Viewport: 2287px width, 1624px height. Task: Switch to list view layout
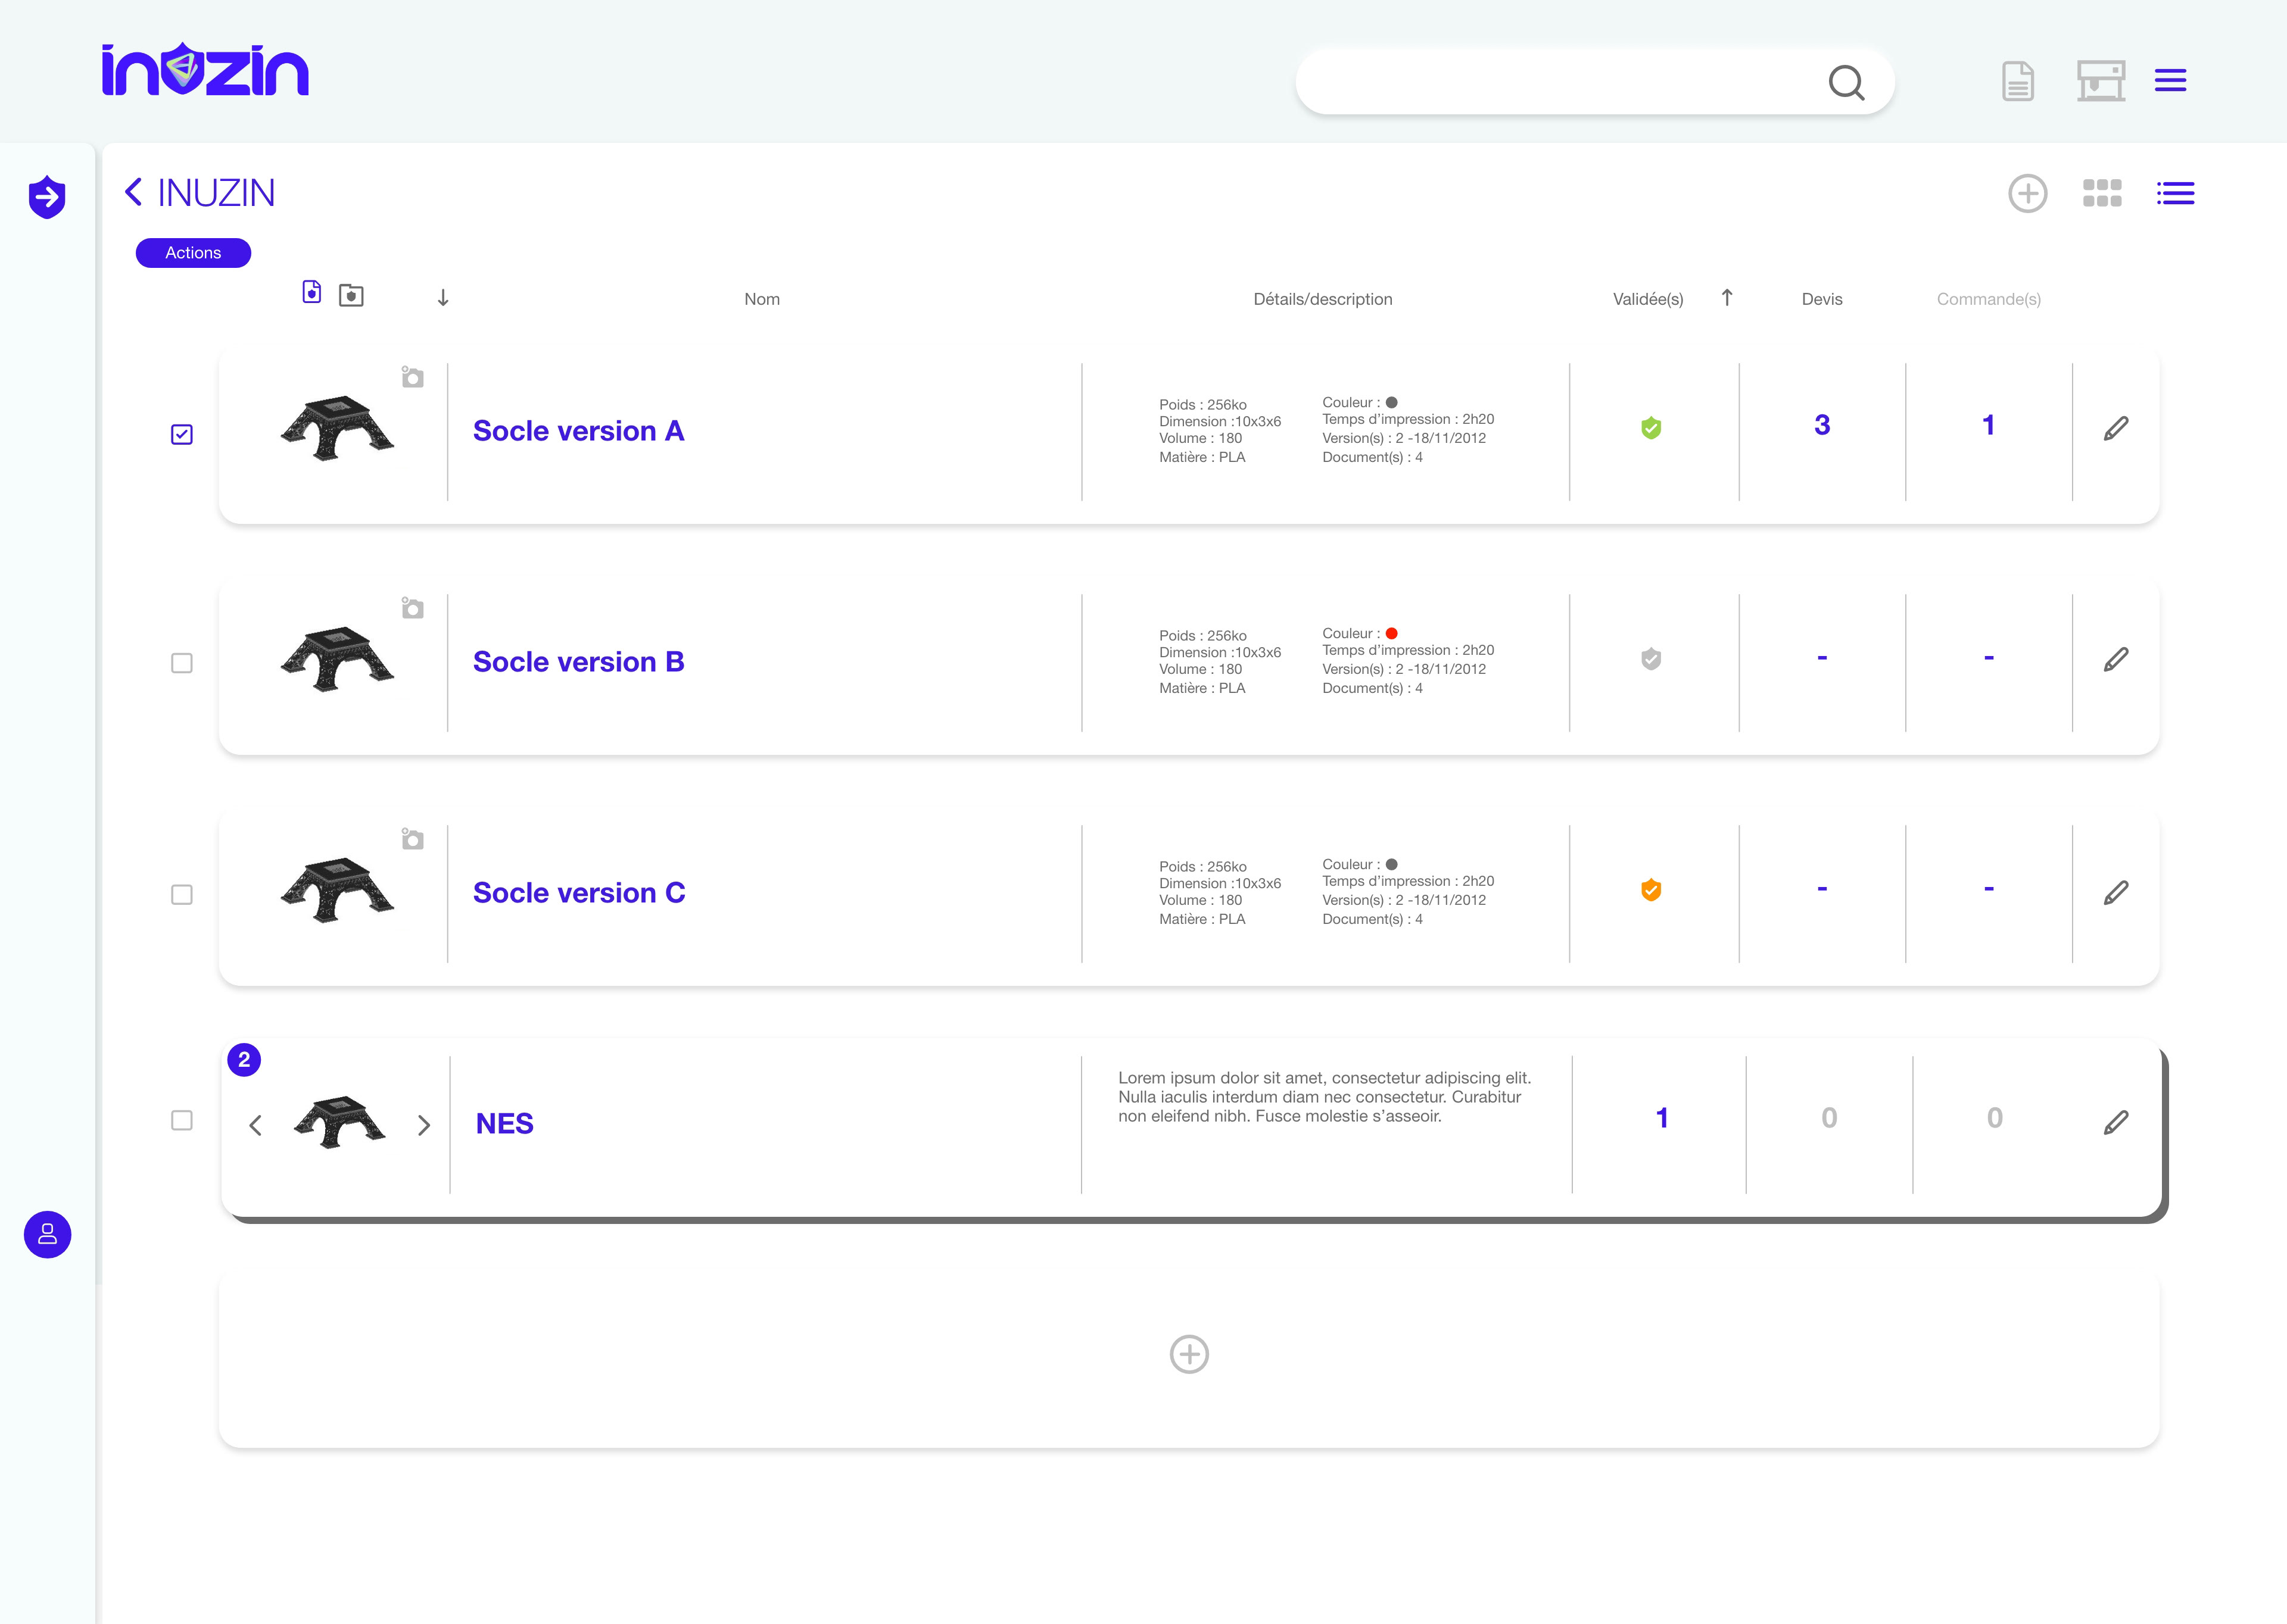point(2175,193)
